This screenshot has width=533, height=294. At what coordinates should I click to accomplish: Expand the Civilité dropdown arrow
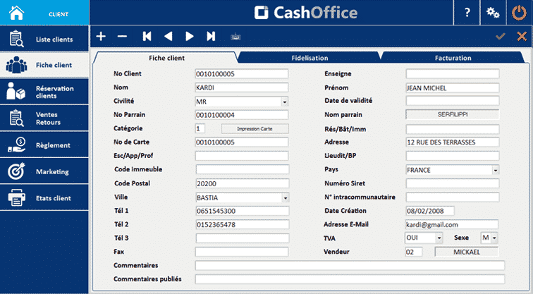[285, 102]
